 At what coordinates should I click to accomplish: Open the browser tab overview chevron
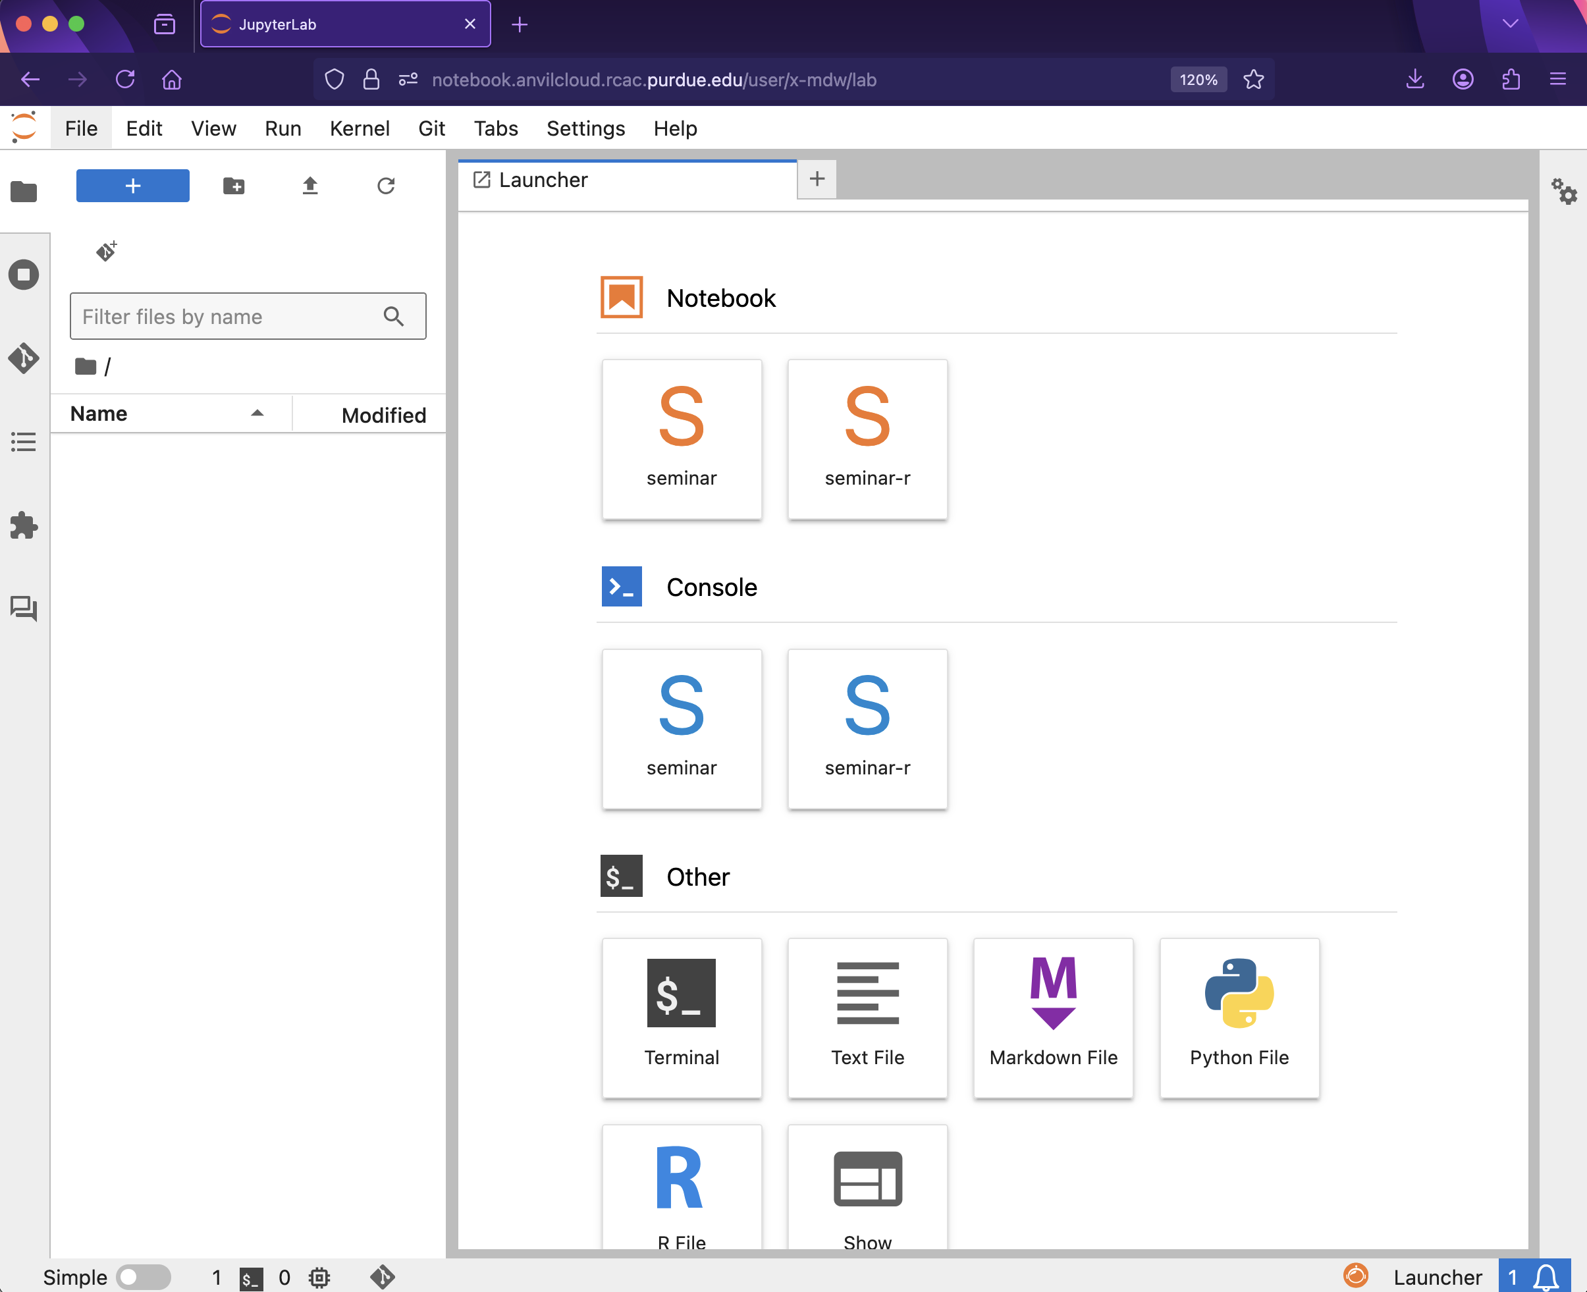click(x=1511, y=23)
